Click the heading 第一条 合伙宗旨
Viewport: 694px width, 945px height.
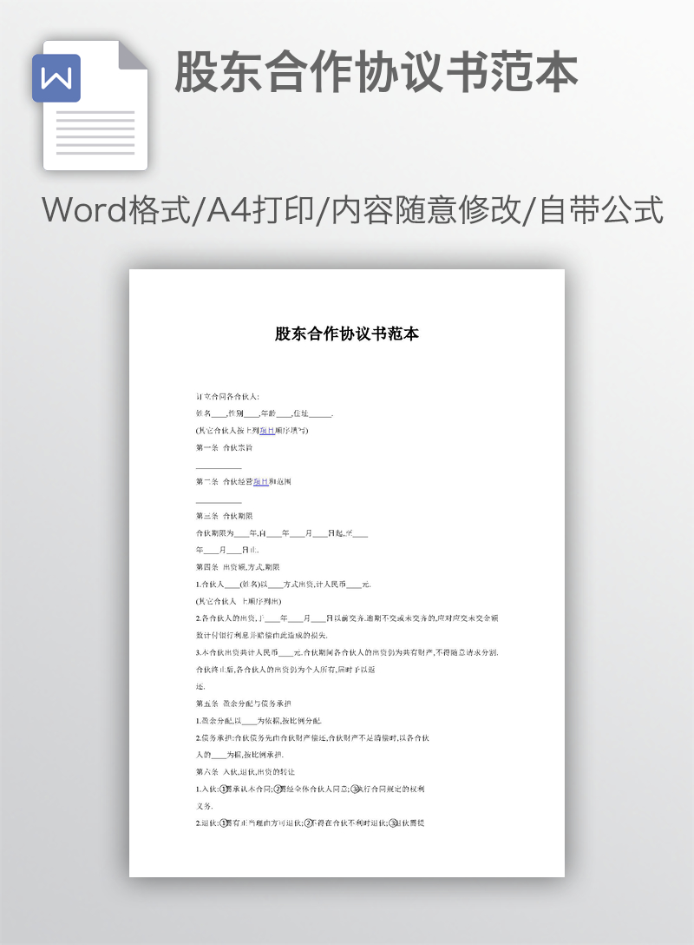tap(224, 448)
